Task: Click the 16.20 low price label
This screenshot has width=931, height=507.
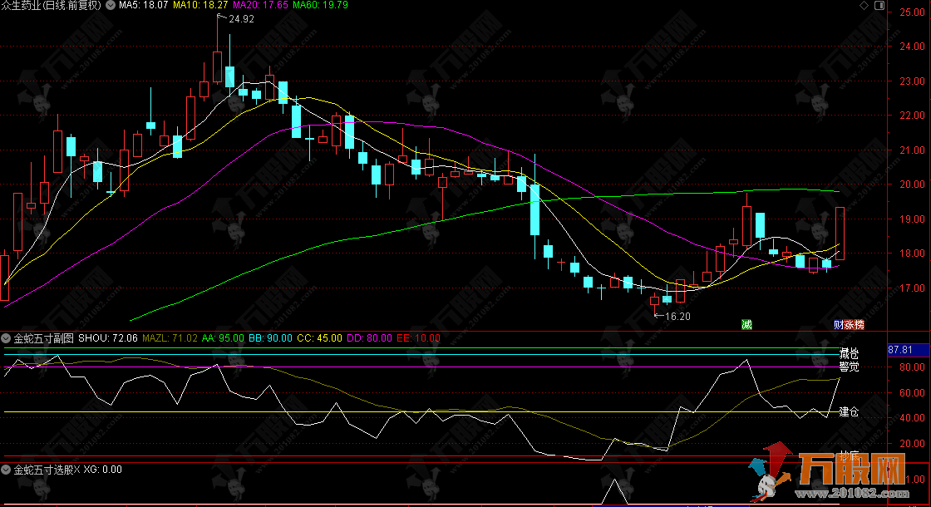Action: click(677, 316)
